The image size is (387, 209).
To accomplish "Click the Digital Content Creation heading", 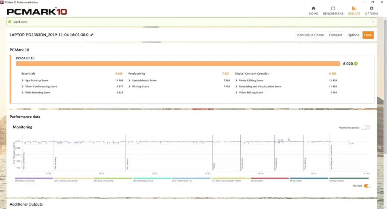I will 252,73.
